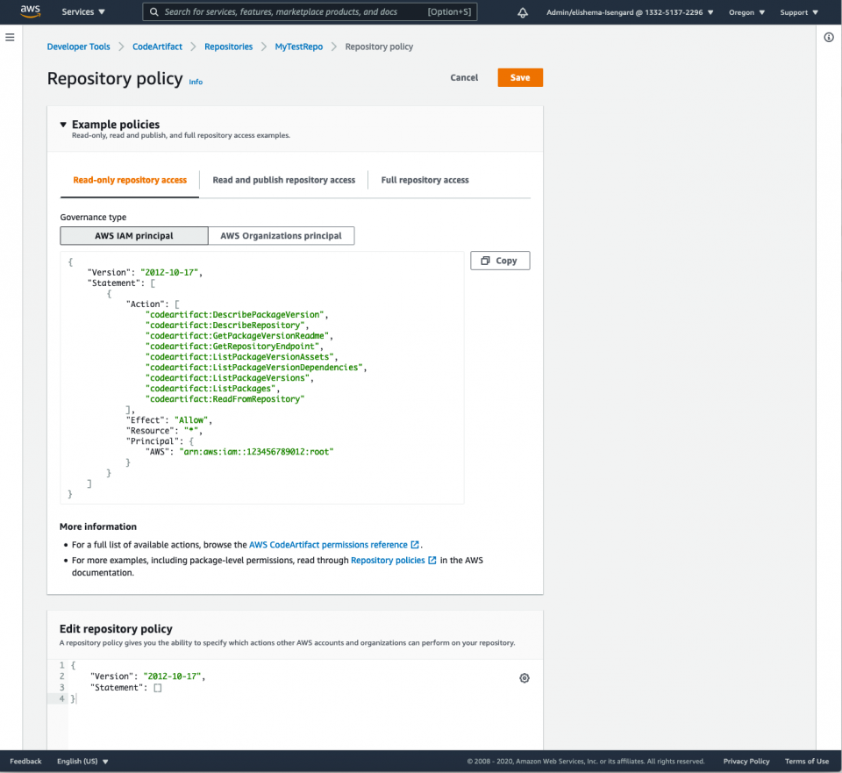Click "codeartifact:DescribePackageVersion" action text
The image size is (842, 773).
click(x=234, y=315)
